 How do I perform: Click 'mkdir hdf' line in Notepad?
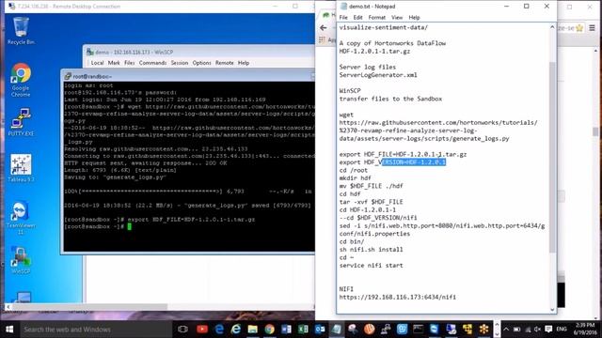[356, 178]
